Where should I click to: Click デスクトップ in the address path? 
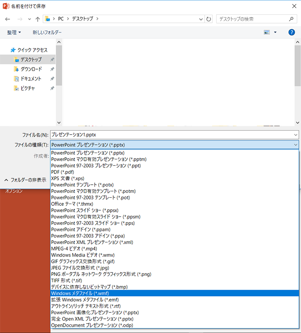click(83, 19)
